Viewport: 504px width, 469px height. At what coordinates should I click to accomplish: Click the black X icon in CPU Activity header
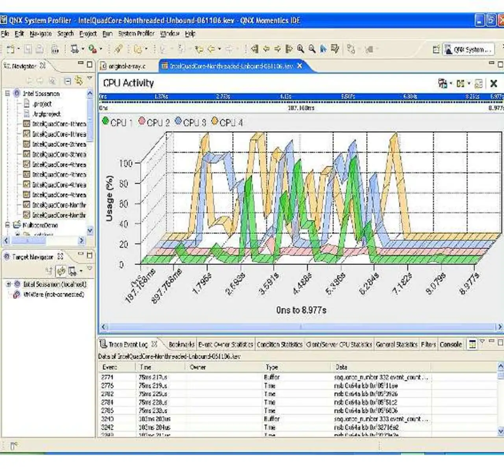coord(493,84)
